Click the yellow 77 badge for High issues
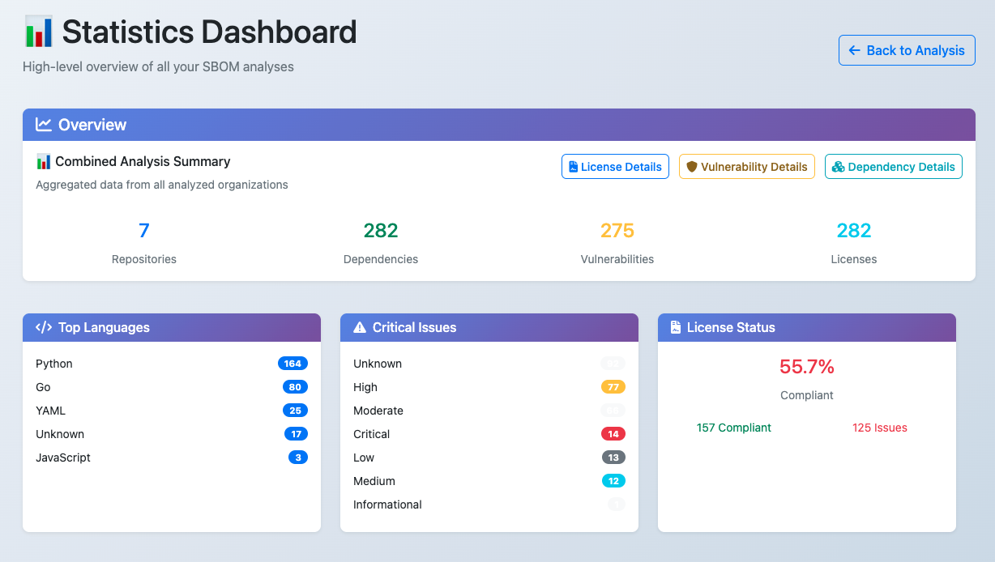 (x=613, y=387)
